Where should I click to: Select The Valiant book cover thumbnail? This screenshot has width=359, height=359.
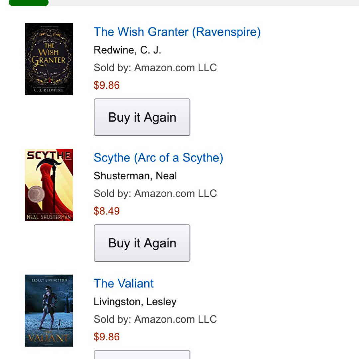[49, 310]
